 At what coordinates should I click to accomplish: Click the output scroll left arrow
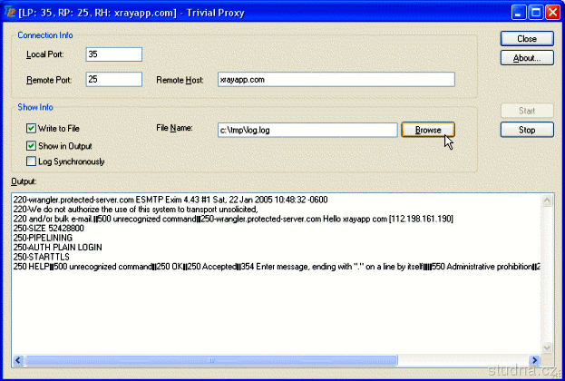(18, 360)
